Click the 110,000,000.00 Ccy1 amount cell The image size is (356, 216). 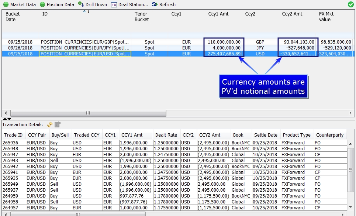(x=224, y=42)
